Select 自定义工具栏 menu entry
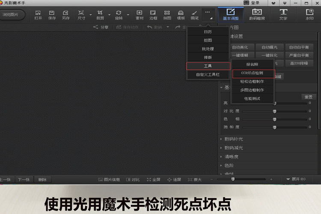Screen dimensions: 321x214 [208, 74]
